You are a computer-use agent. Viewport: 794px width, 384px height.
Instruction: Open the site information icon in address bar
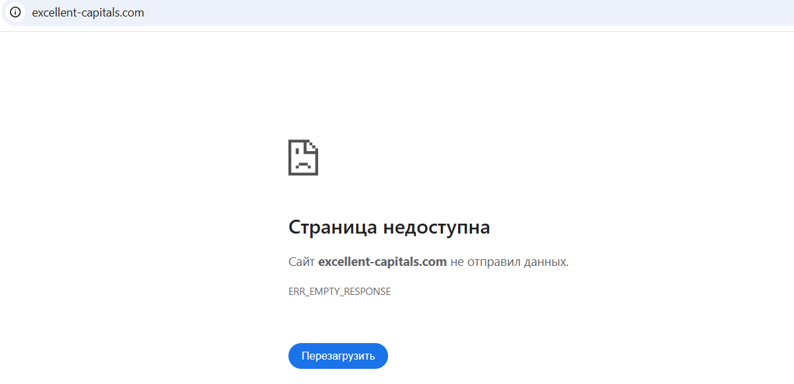[15, 13]
